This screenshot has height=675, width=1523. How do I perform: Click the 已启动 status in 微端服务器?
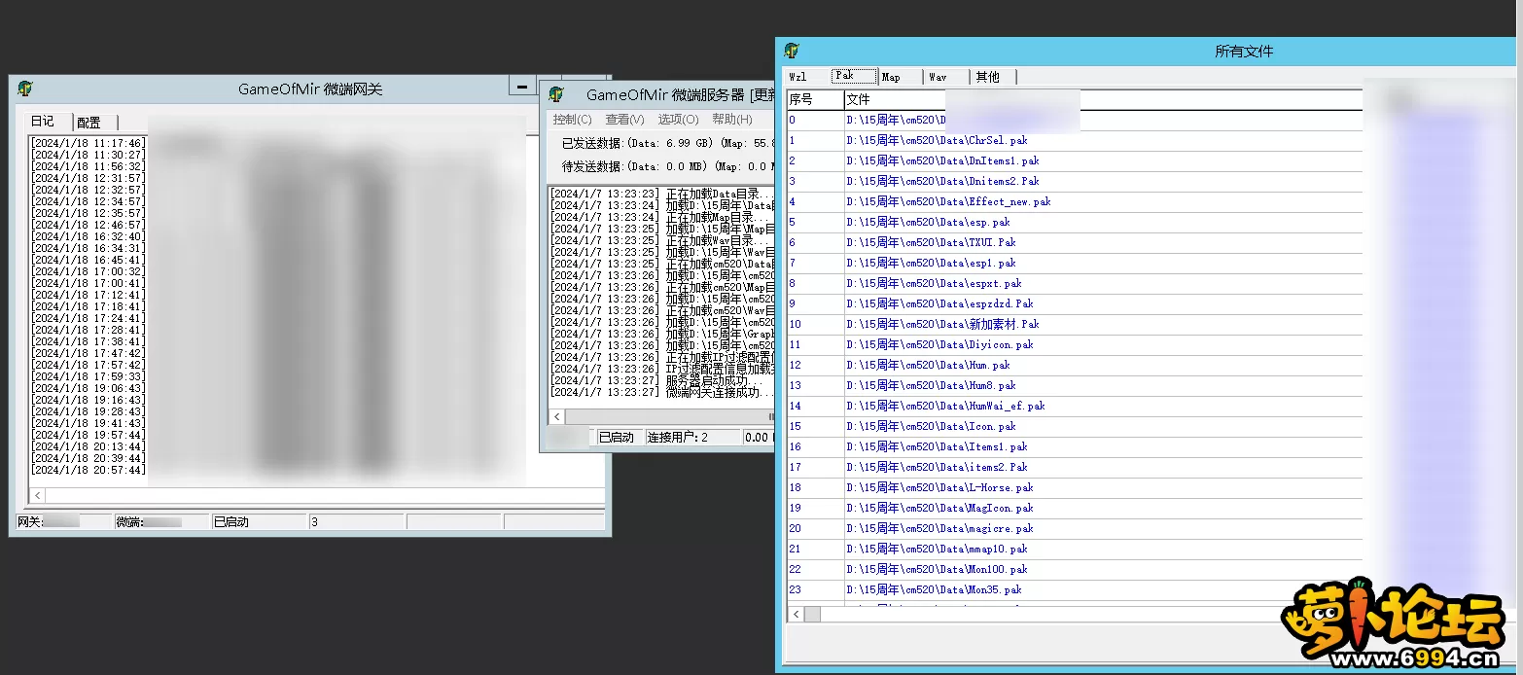(x=618, y=438)
